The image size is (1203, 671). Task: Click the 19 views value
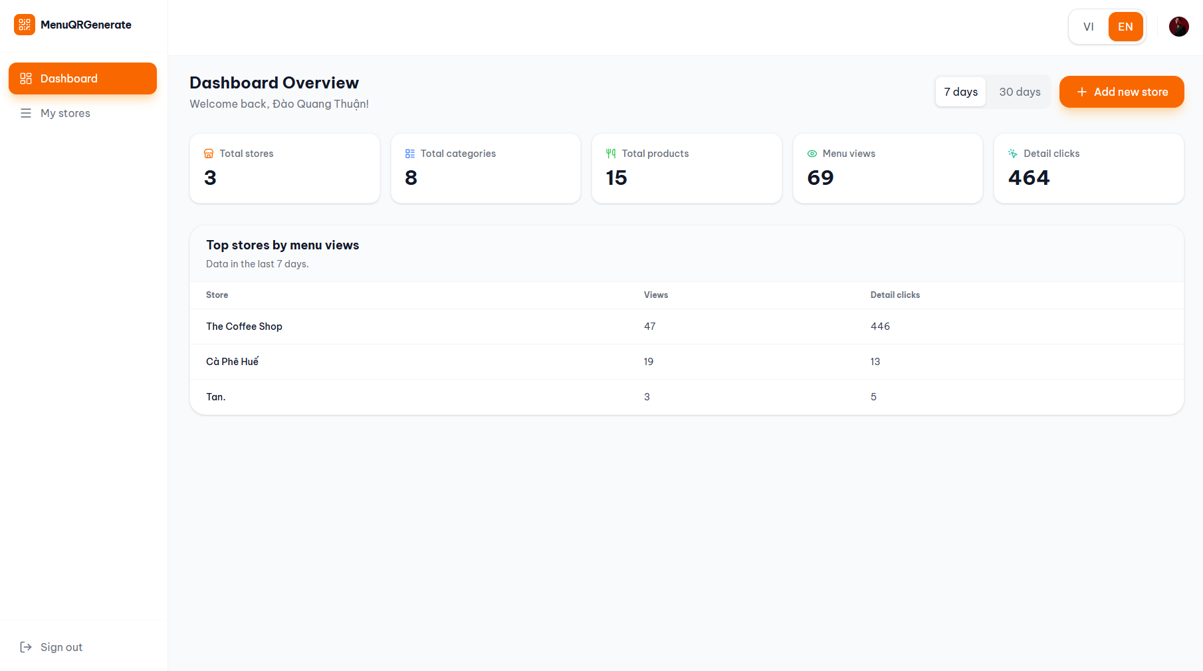(x=649, y=362)
